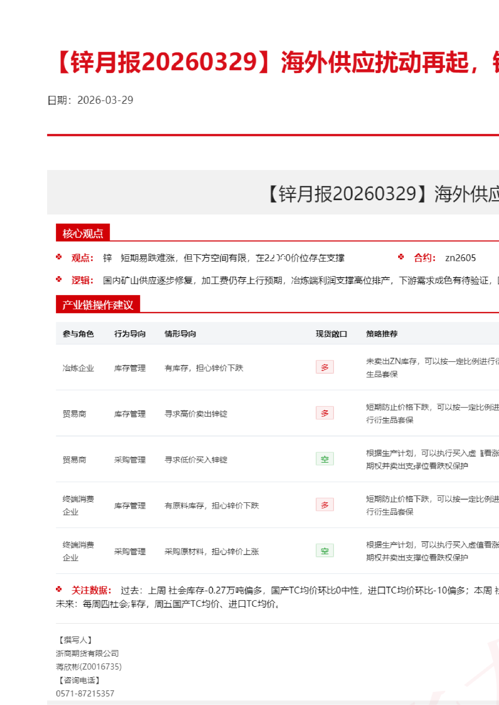The width and height of the screenshot is (499, 705).
Task: Click the phone number 0571-87215357
Action: (x=85, y=693)
